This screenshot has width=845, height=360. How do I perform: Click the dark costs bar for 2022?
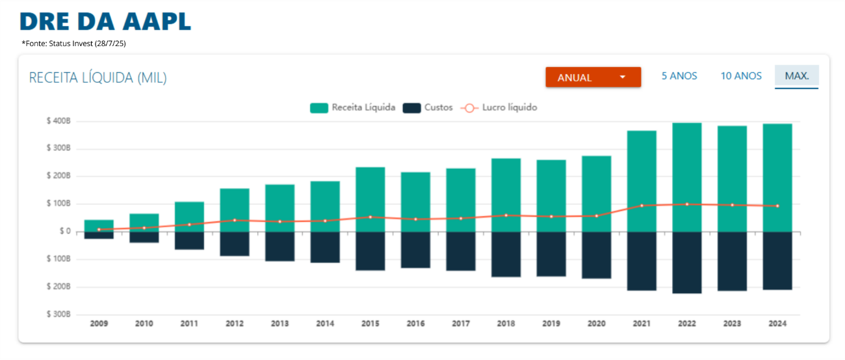(686, 263)
